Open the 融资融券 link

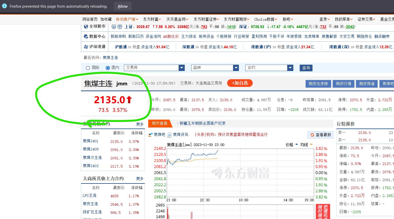click(x=382, y=37)
